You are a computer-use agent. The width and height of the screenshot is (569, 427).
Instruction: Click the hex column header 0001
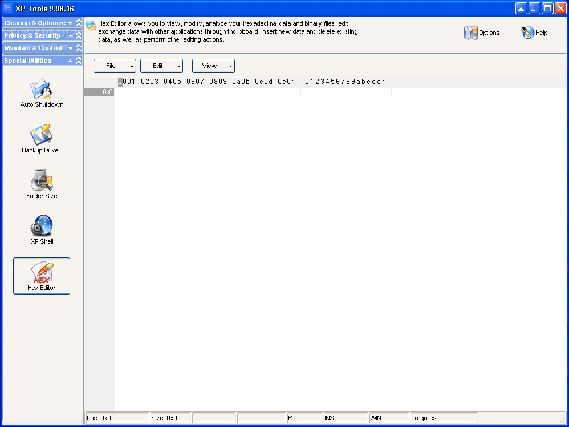tap(127, 82)
